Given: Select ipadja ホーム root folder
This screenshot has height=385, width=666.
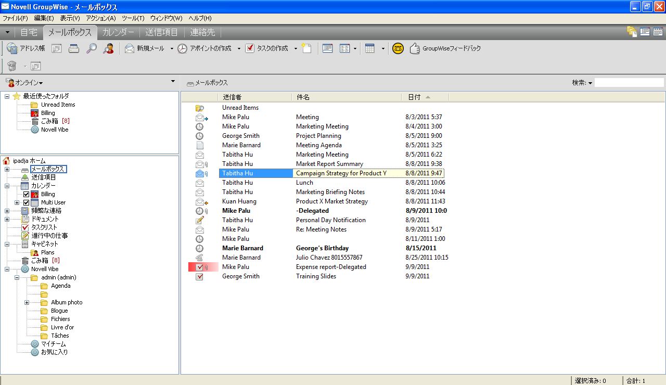Looking at the screenshot, I should (x=29, y=161).
